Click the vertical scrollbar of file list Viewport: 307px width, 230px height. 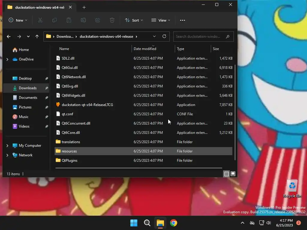point(235,113)
